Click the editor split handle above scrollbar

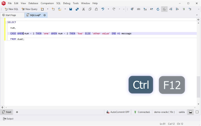198,20
